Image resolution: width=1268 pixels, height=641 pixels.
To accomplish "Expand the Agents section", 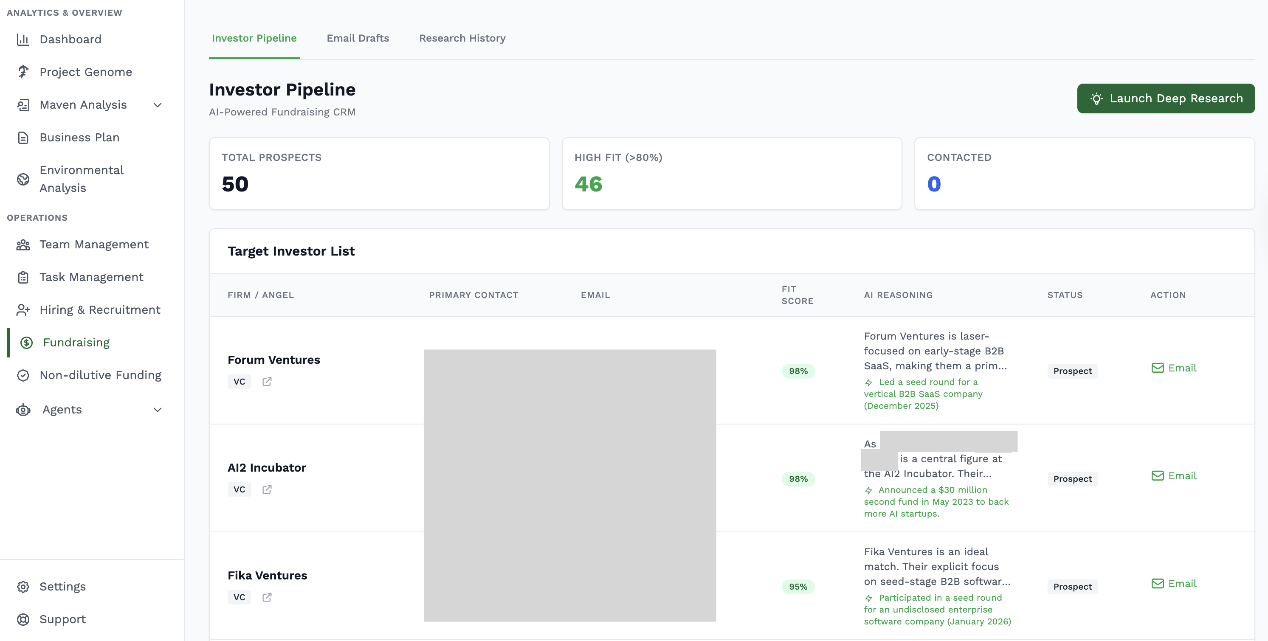I will 157,409.
